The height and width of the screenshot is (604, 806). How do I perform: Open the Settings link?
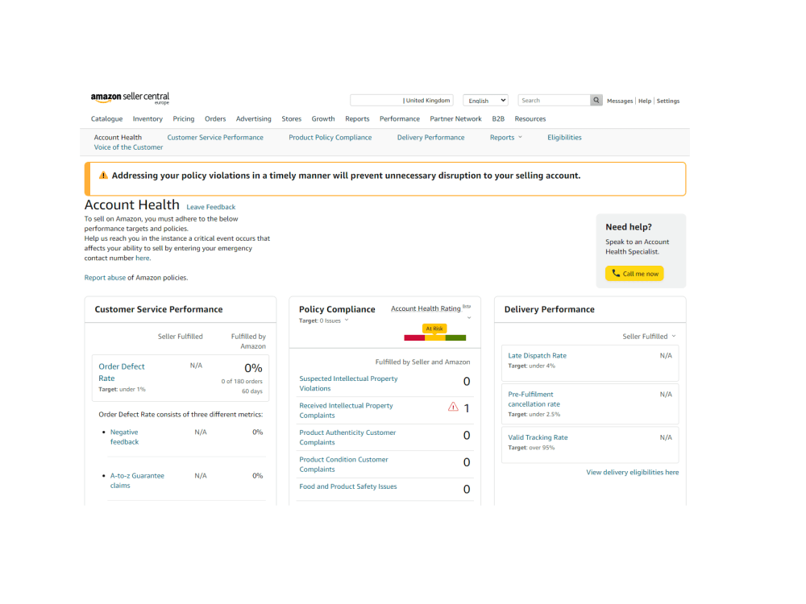[x=667, y=101]
